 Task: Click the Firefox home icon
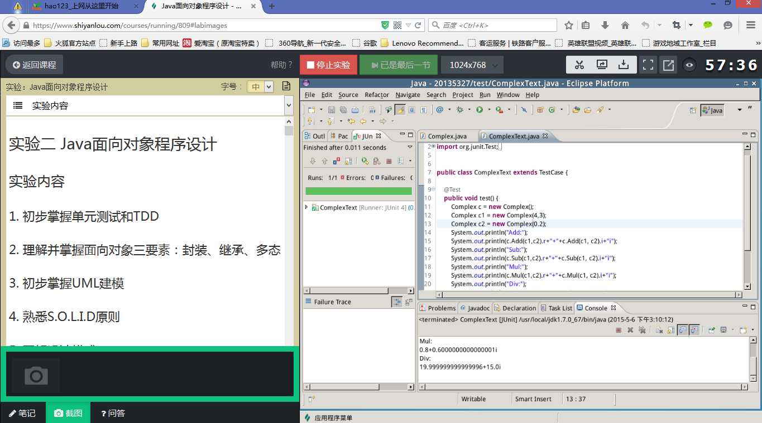point(625,25)
